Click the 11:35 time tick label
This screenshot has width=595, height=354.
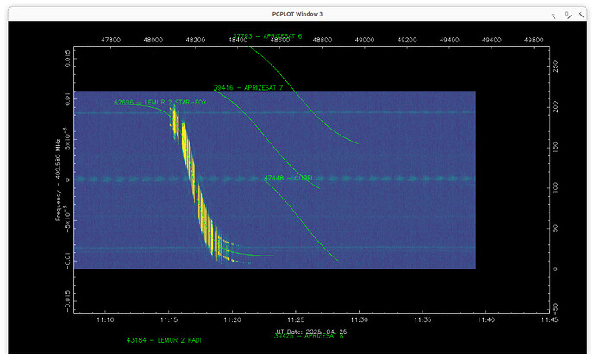click(x=423, y=319)
